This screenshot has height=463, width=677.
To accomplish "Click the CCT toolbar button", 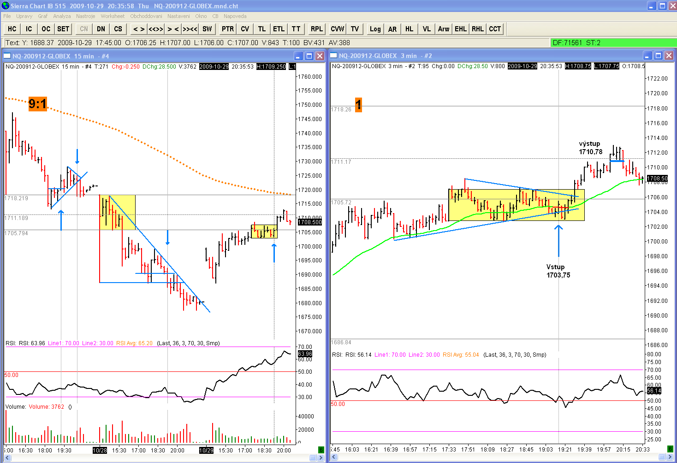I will click(x=495, y=29).
